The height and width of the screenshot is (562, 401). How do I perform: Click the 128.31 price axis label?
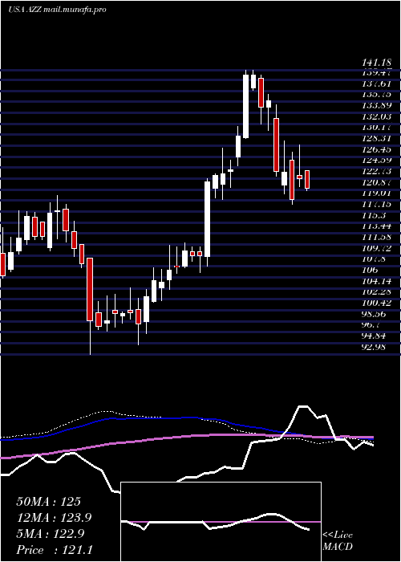pos(377,138)
